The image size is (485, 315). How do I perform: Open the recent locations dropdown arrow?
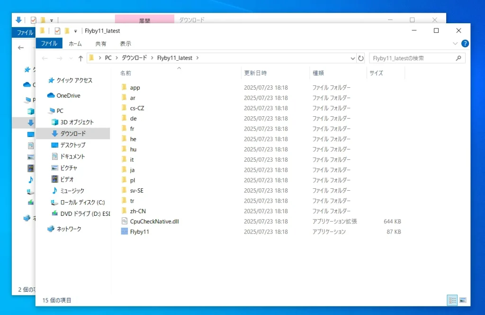click(71, 58)
